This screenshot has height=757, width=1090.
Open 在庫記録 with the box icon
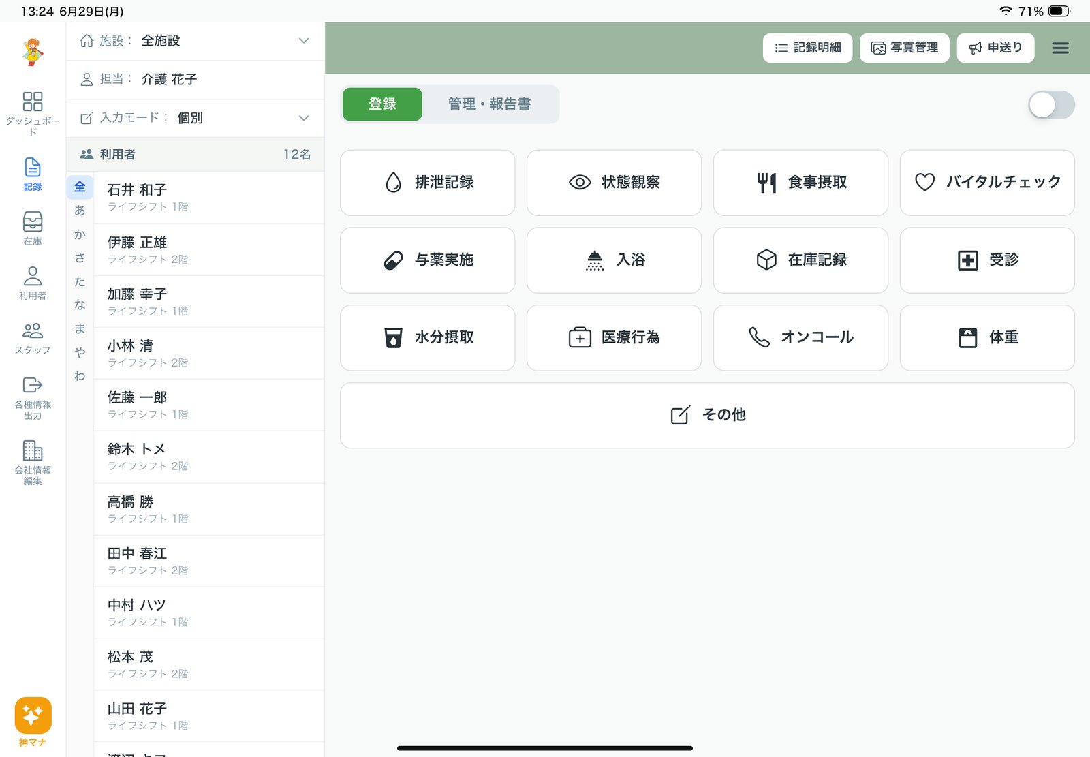tap(800, 260)
